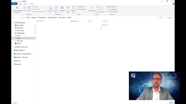Collapse the ribbon with the chevron
The image size is (186, 104).
click(171, 4)
